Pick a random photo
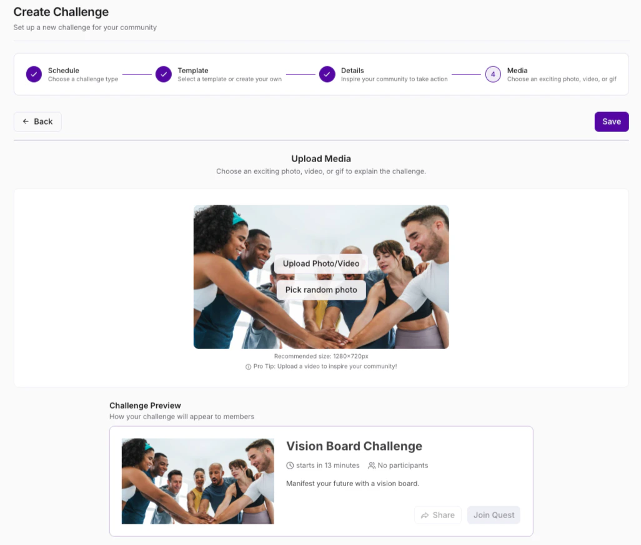 point(321,290)
